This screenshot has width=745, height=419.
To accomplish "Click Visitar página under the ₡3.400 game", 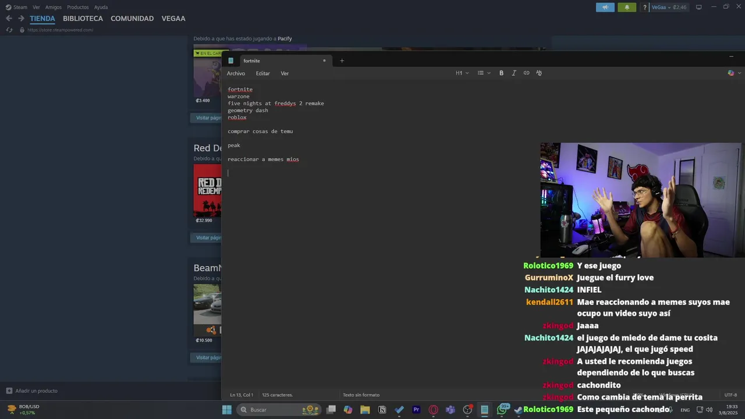I will [x=206, y=118].
